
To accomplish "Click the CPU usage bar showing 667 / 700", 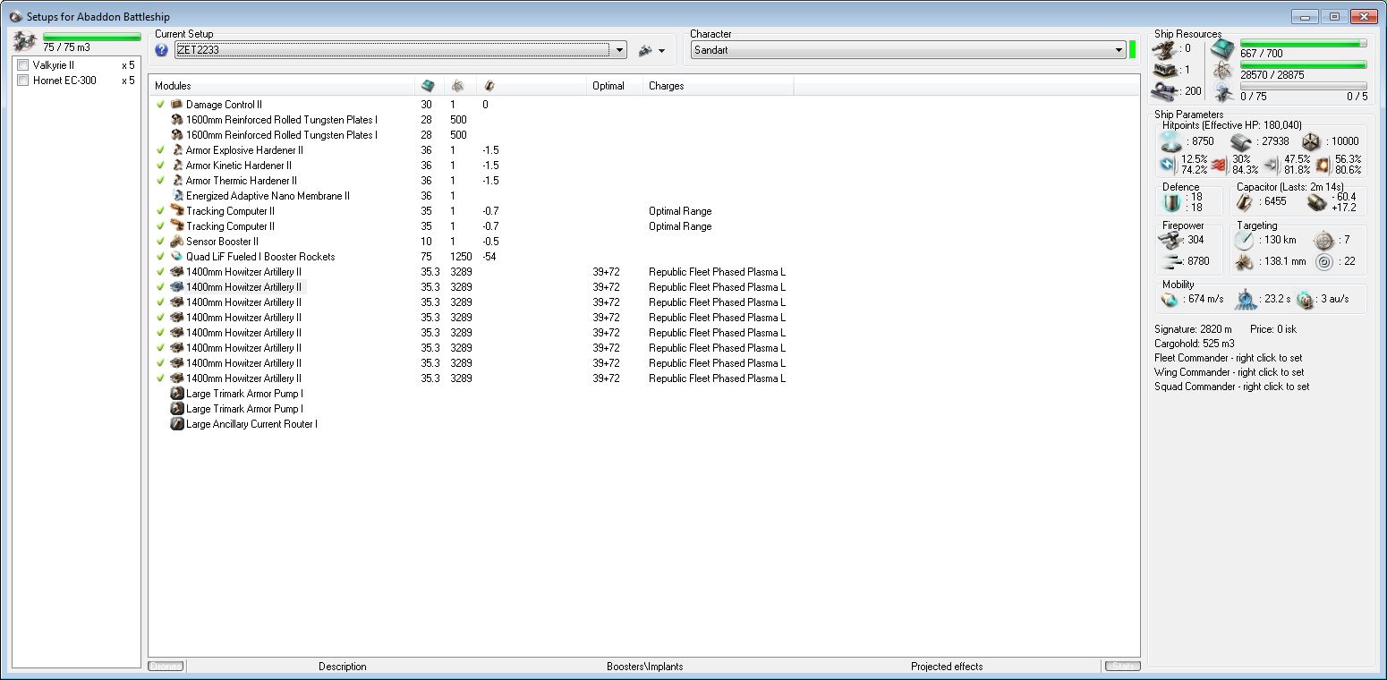I will [x=1303, y=43].
